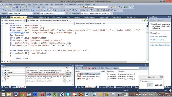
Task: Delete the selected breakpoint with the X icon
Action: [x=83, y=68]
